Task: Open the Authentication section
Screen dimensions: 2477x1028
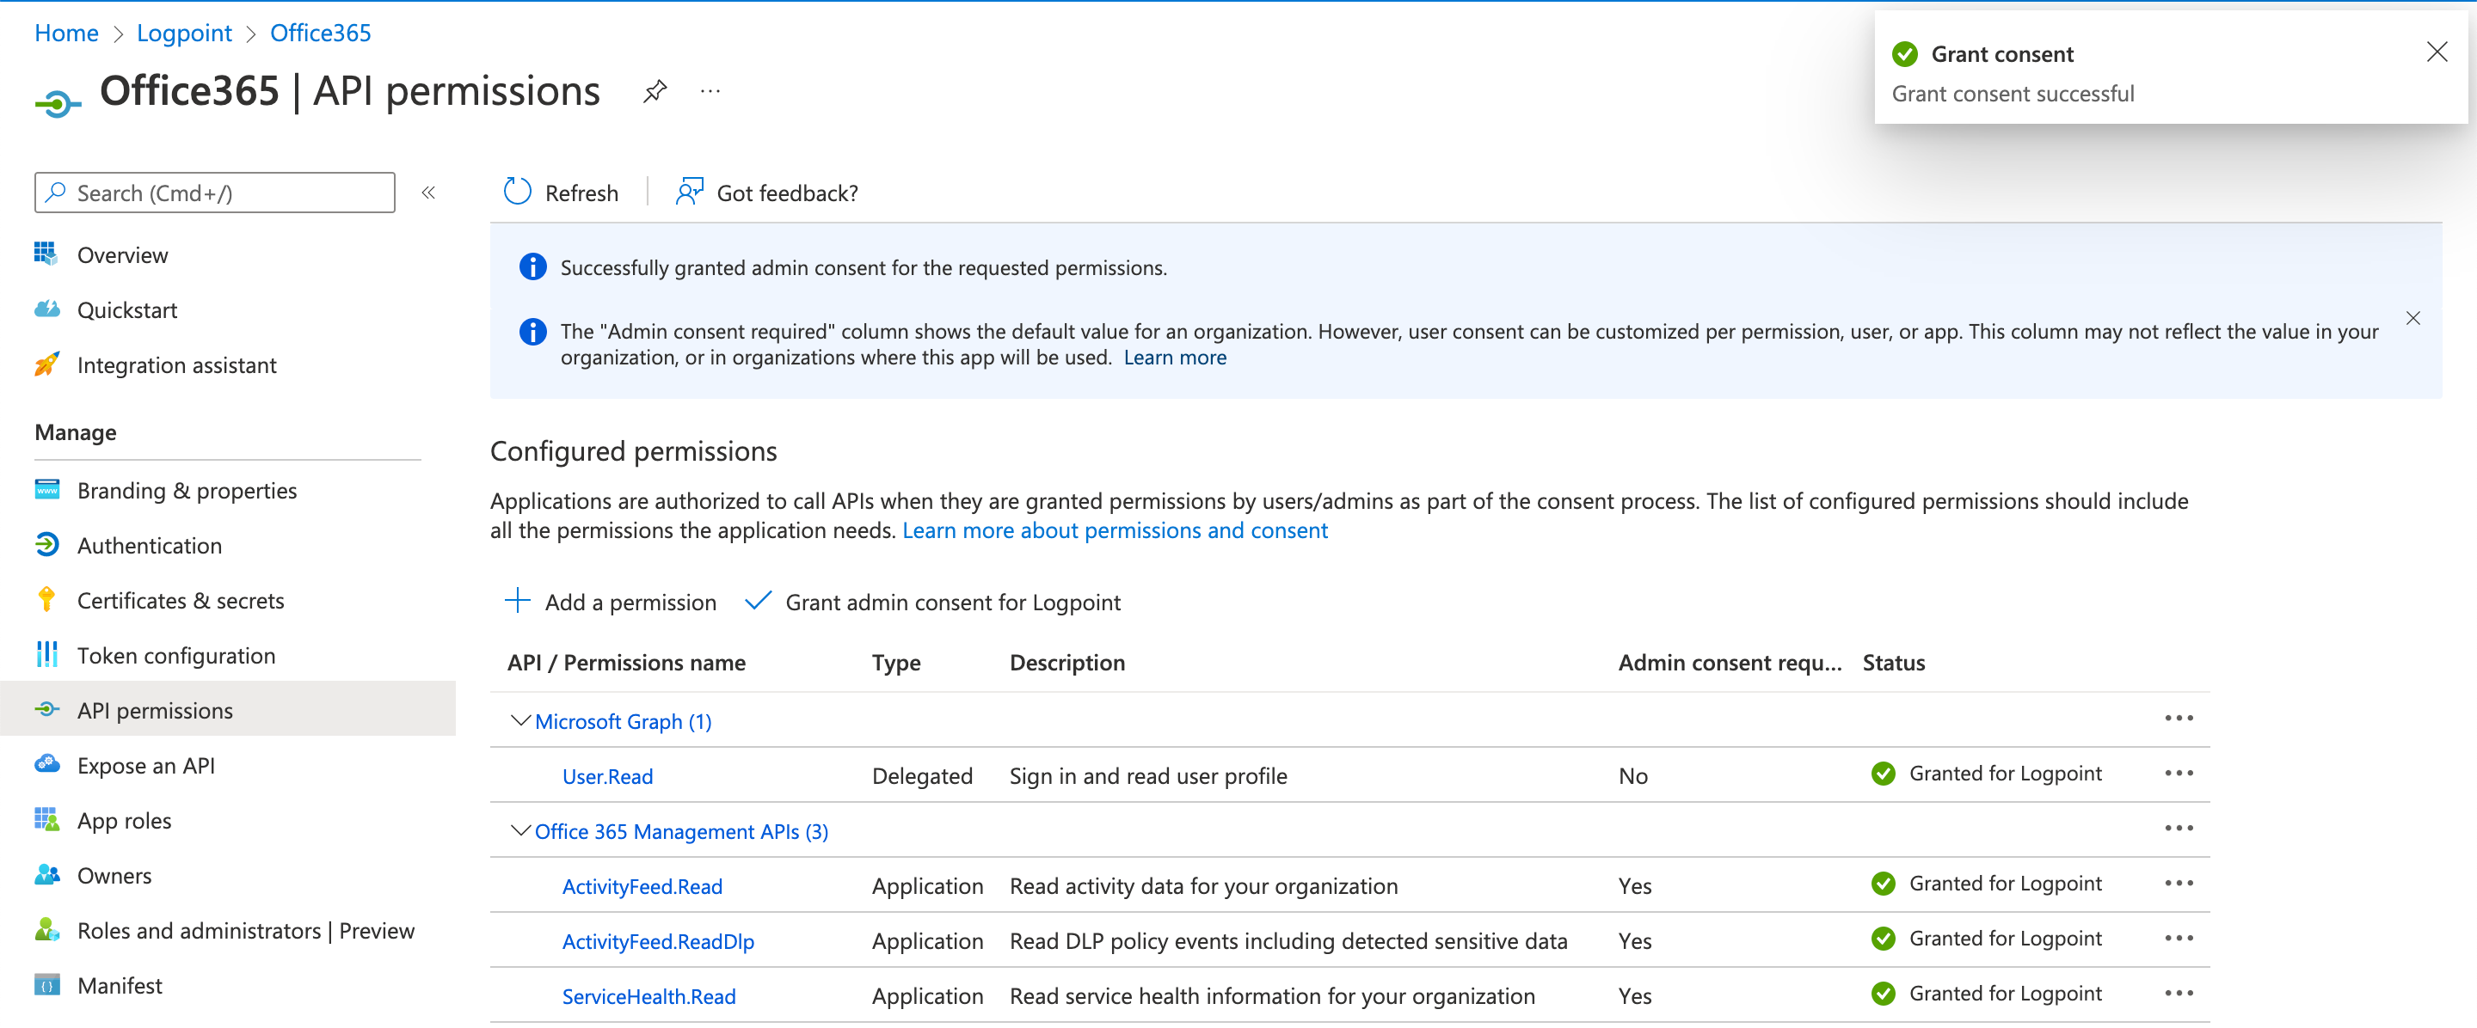Action: click(150, 545)
